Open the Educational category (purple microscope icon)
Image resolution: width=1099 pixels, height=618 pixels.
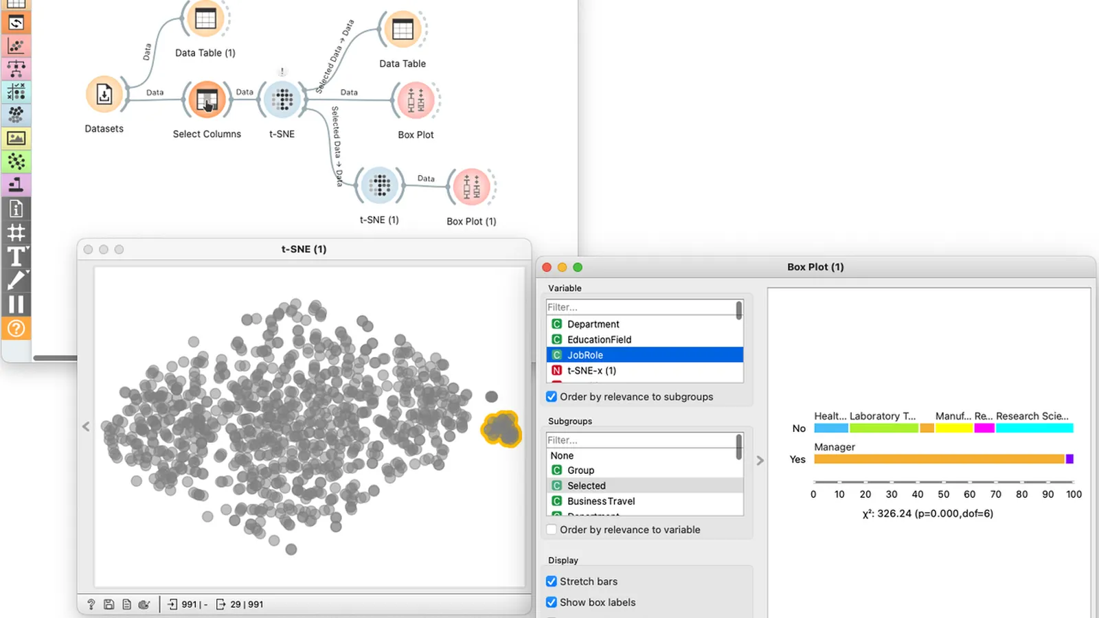pyautogui.click(x=16, y=184)
